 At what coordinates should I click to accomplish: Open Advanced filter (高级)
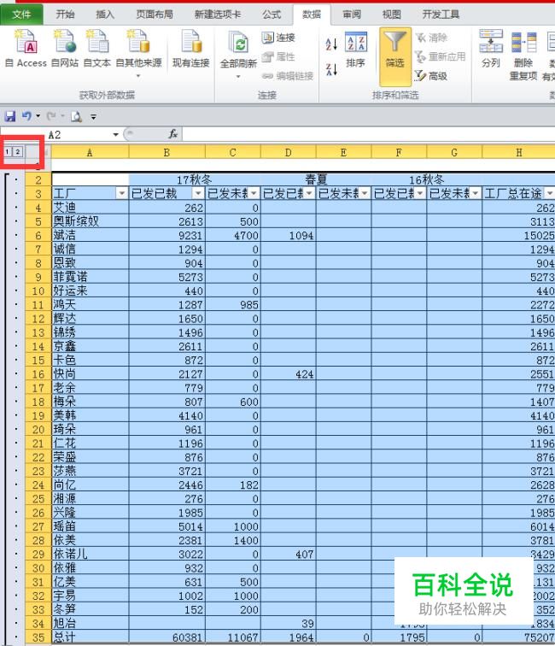431,76
